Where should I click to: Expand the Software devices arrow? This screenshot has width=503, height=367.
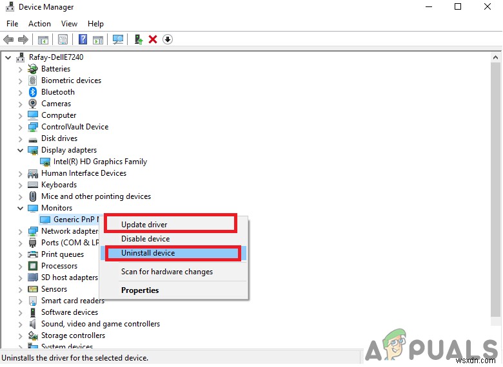tap(20, 312)
